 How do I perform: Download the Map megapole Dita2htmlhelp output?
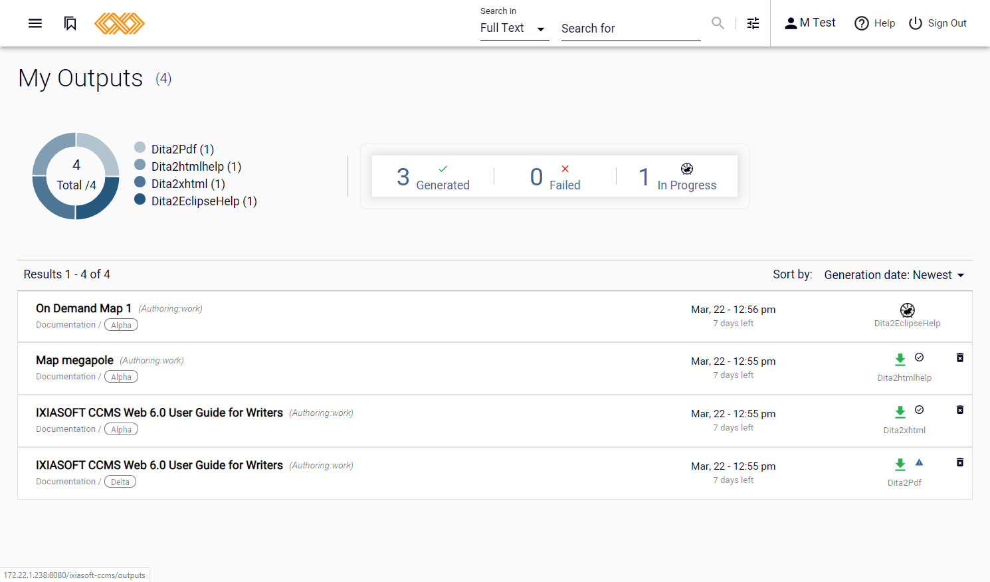tap(900, 359)
